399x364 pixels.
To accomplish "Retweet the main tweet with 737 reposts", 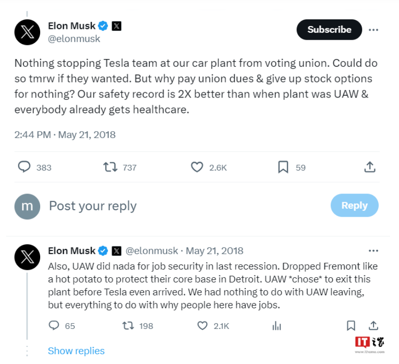I will tap(111, 167).
